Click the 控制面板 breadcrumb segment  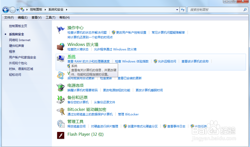[x=36, y=10]
